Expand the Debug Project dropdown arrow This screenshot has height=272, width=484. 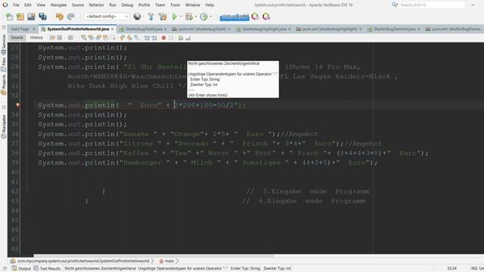196,17
